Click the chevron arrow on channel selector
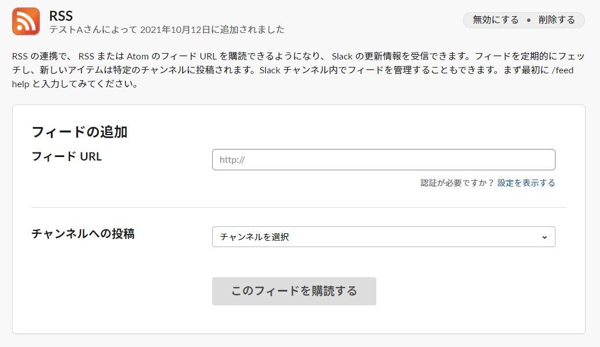The image size is (600, 347). [x=544, y=237]
